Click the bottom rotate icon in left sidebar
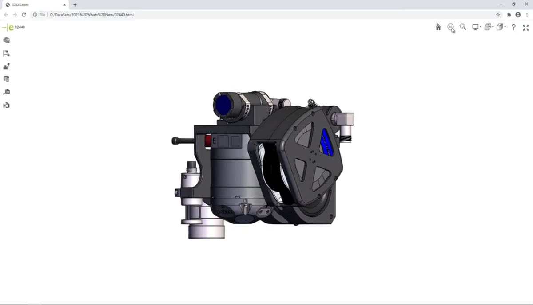The image size is (533, 305). click(x=6, y=105)
